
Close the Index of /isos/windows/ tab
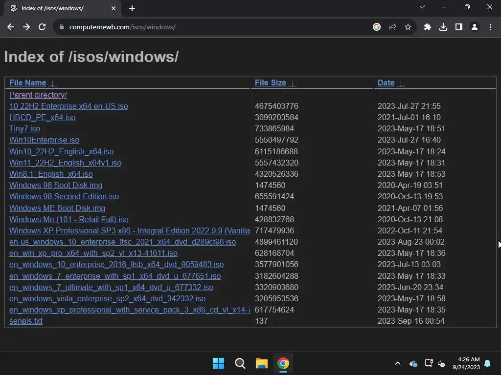click(x=114, y=8)
